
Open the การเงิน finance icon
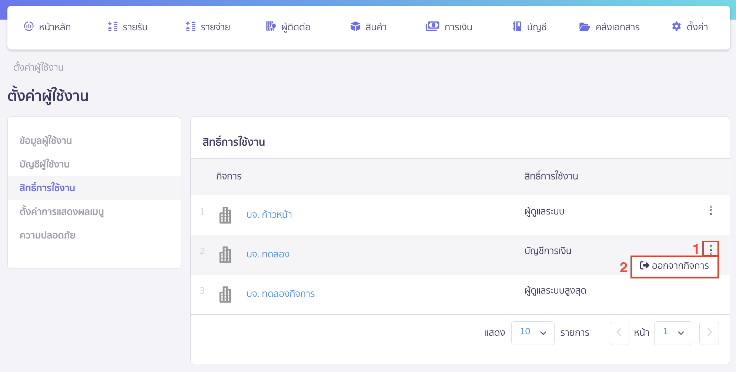pos(432,27)
